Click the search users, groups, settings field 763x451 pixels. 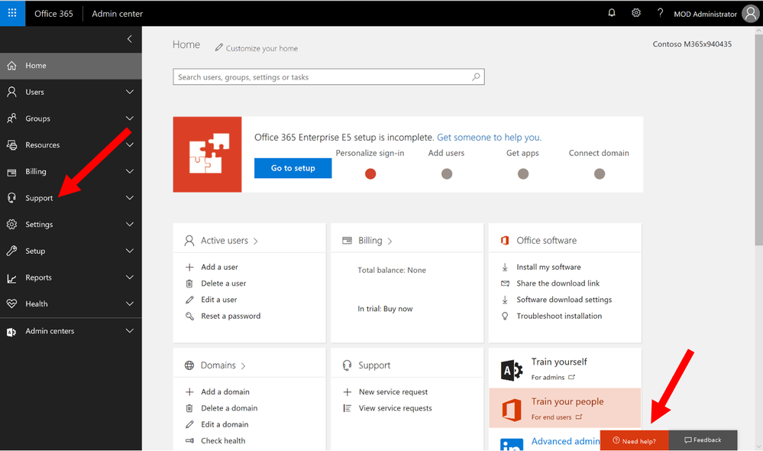click(329, 77)
